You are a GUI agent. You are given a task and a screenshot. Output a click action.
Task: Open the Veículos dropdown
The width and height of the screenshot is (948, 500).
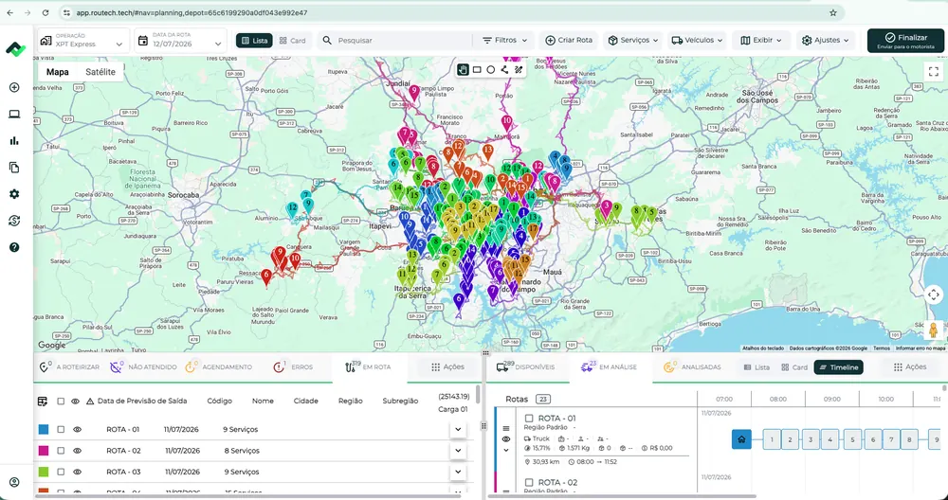[697, 41]
